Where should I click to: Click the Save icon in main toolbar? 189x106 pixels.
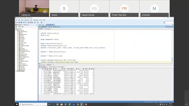(19, 22)
